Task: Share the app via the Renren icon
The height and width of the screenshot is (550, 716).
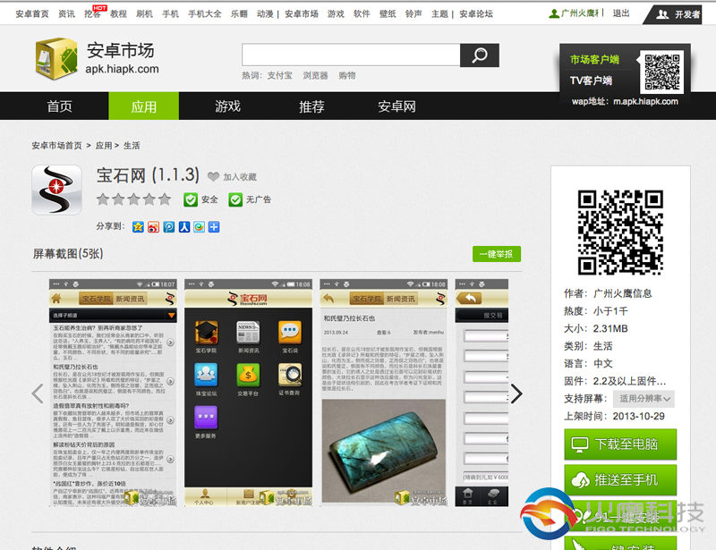Action: pos(184,226)
